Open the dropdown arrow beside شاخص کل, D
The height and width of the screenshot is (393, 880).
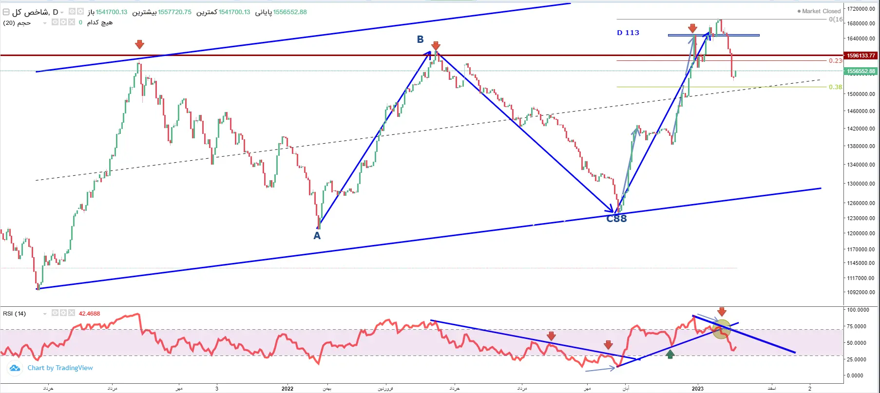click(62, 12)
